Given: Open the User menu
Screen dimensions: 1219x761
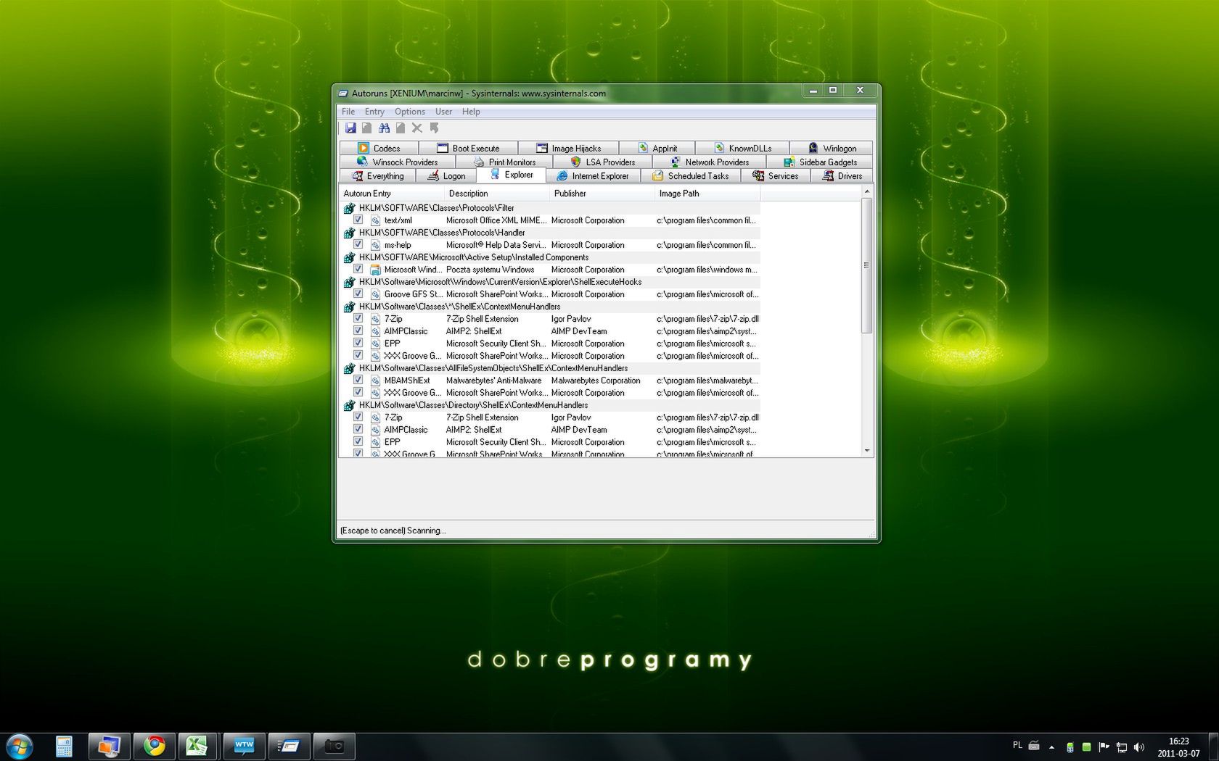Looking at the screenshot, I should pyautogui.click(x=443, y=112).
